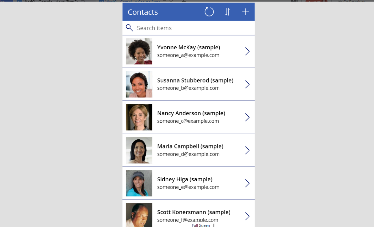The width and height of the screenshot is (374, 227).
Task: Click the sort icon in the Contacts header
Action: point(227,12)
